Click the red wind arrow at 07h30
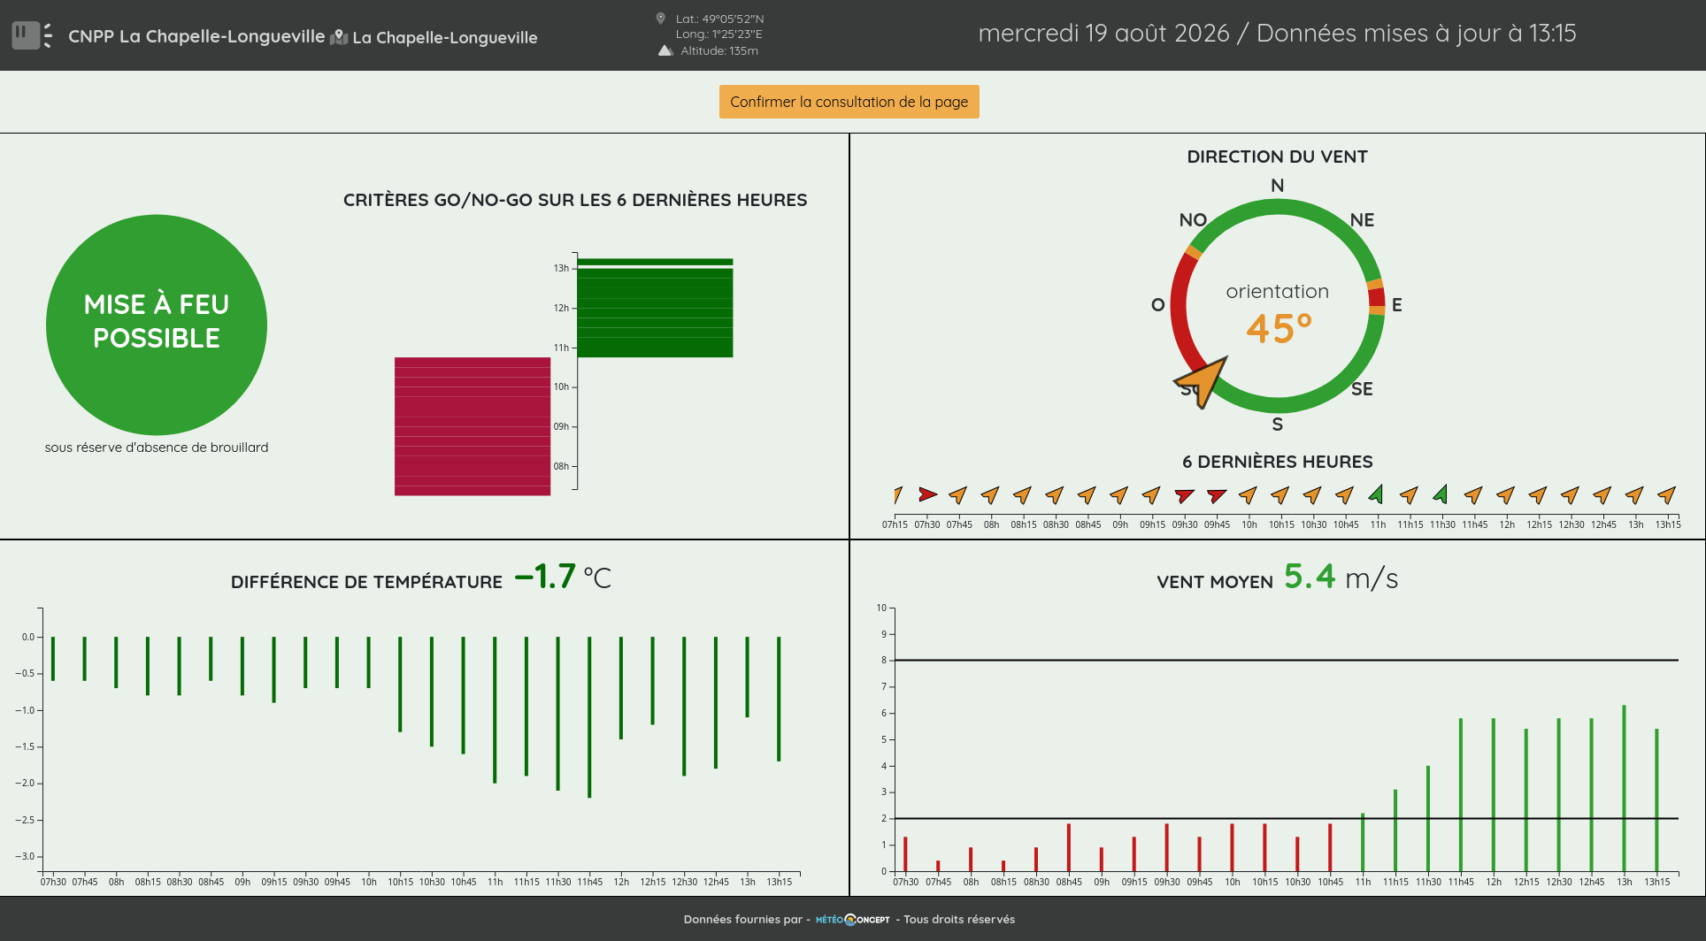The height and width of the screenshot is (941, 1706). coord(927,494)
